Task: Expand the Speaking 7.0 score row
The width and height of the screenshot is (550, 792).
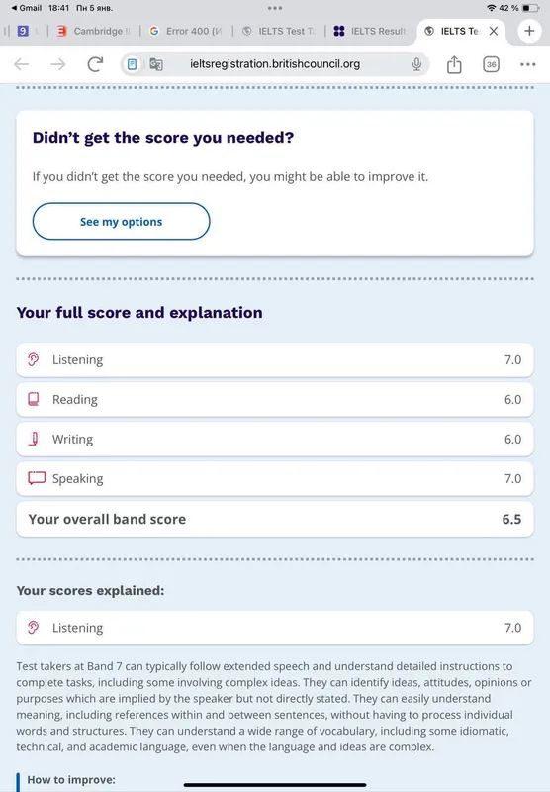Action: (x=275, y=478)
